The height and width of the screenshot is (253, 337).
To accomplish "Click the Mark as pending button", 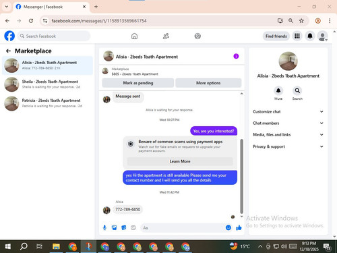I will tap(138, 83).
